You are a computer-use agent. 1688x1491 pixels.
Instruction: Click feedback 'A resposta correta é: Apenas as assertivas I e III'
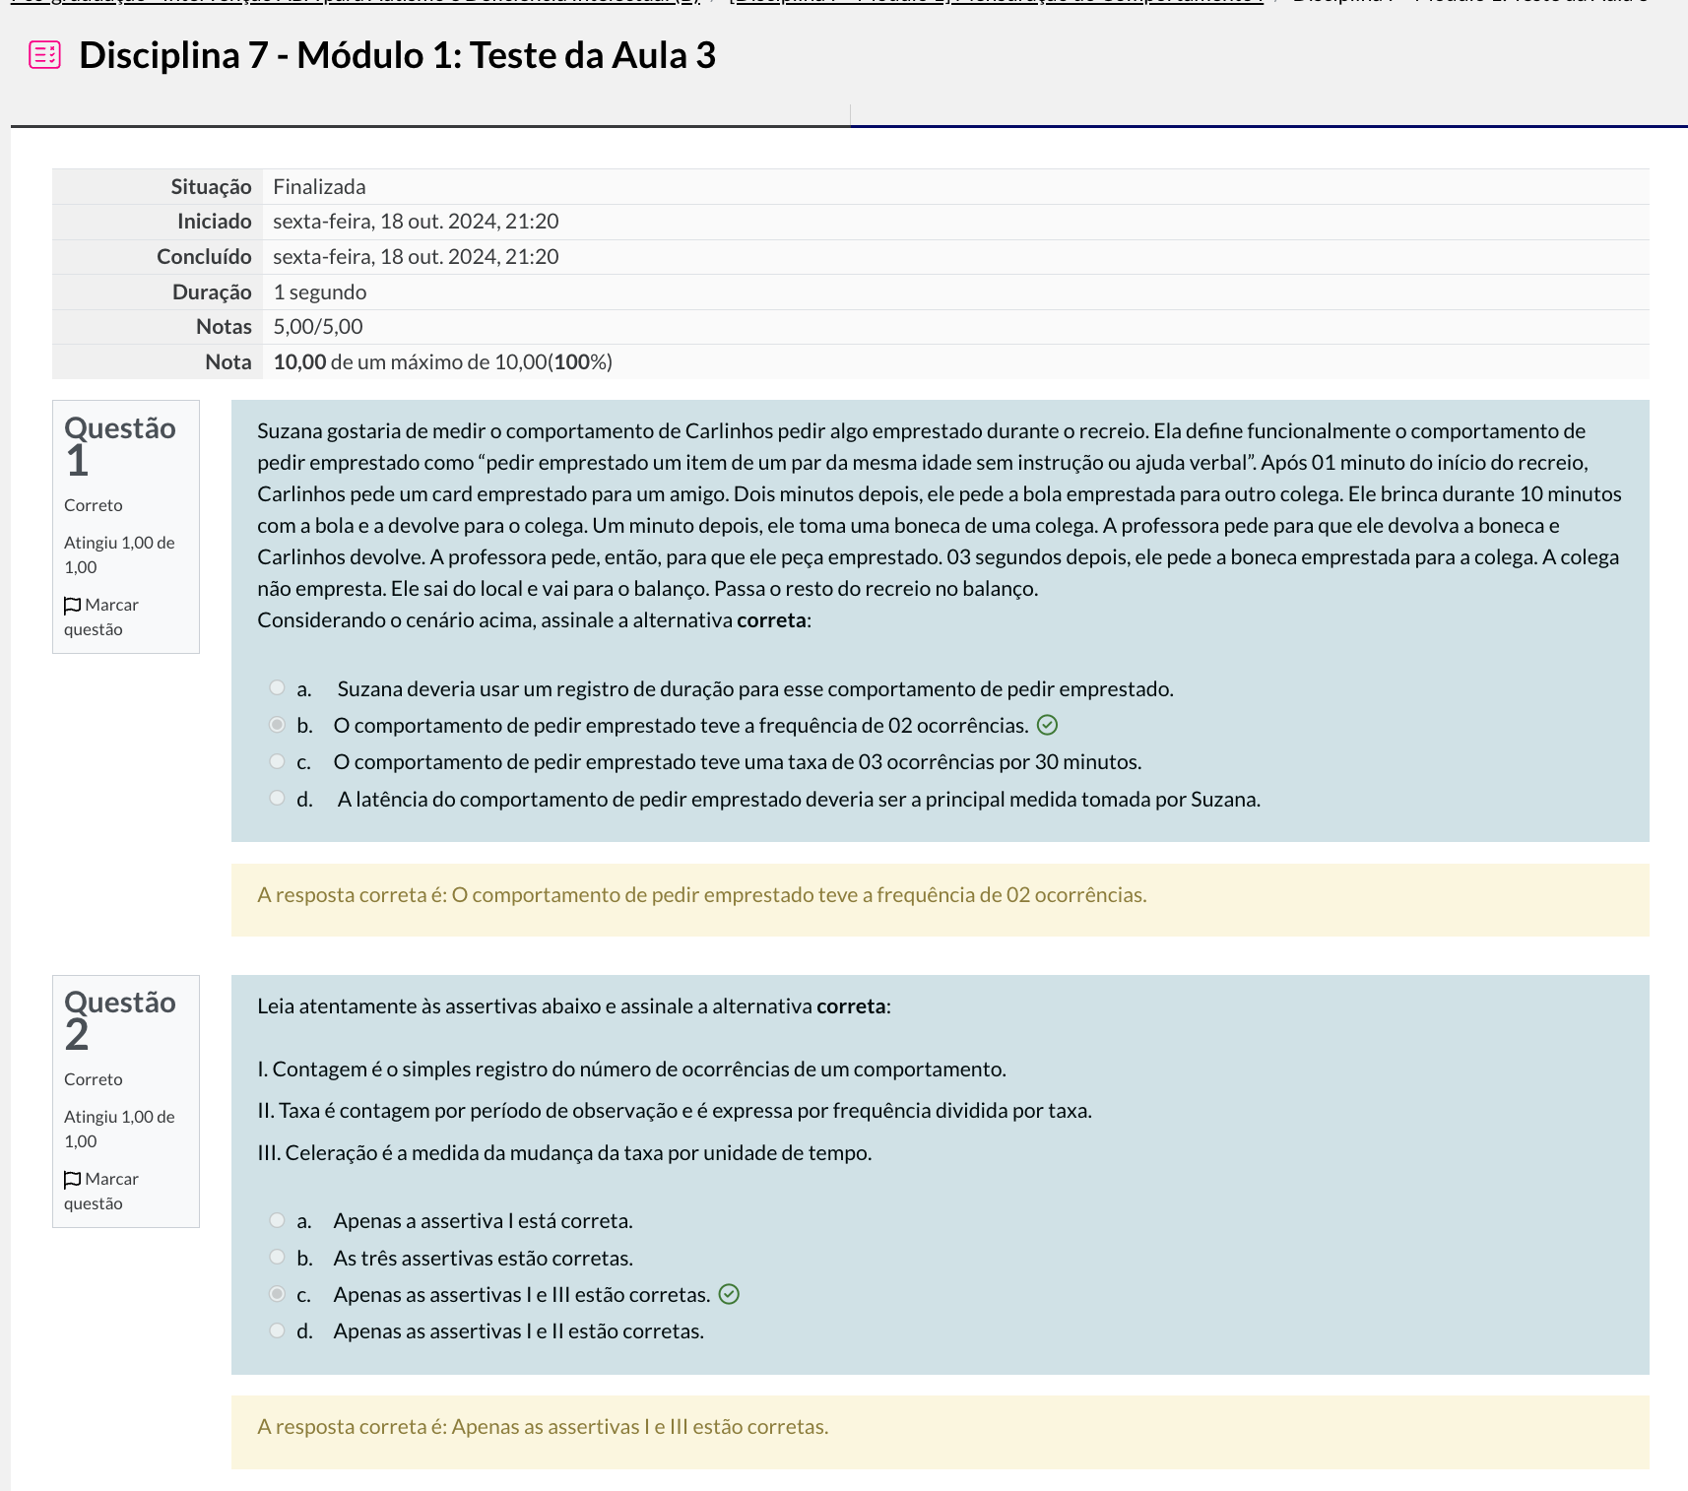[x=543, y=1427]
